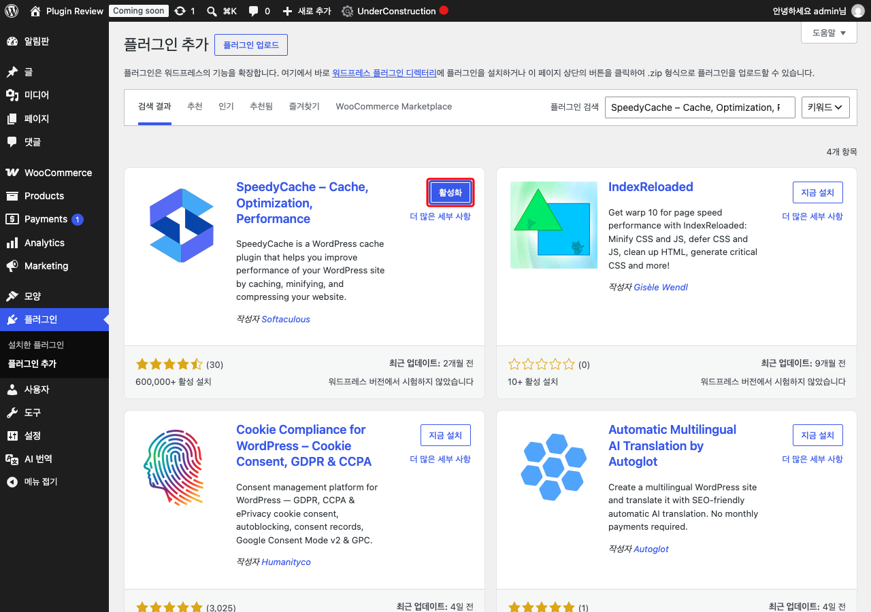Open SpeedyCache 더 많은 세부 사항 link

440,216
